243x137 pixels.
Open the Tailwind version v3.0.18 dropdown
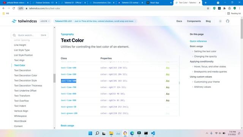click(x=45, y=21)
